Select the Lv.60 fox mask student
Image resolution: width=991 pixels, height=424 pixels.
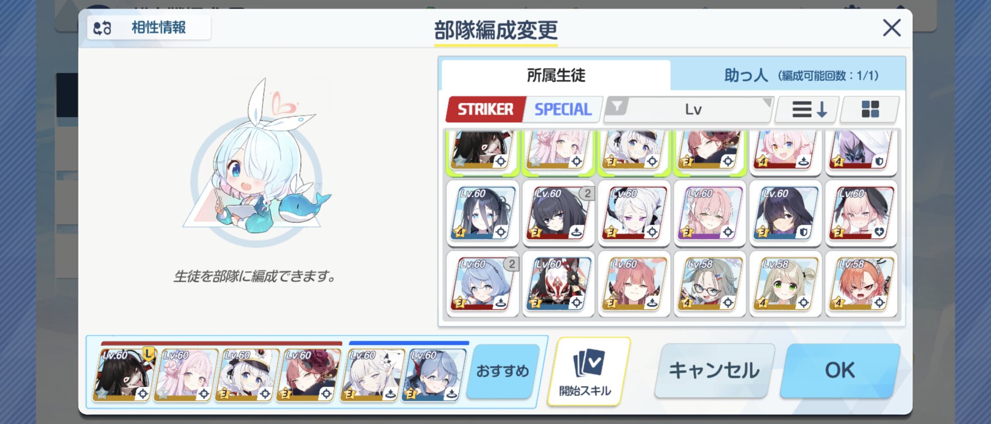coord(558,284)
